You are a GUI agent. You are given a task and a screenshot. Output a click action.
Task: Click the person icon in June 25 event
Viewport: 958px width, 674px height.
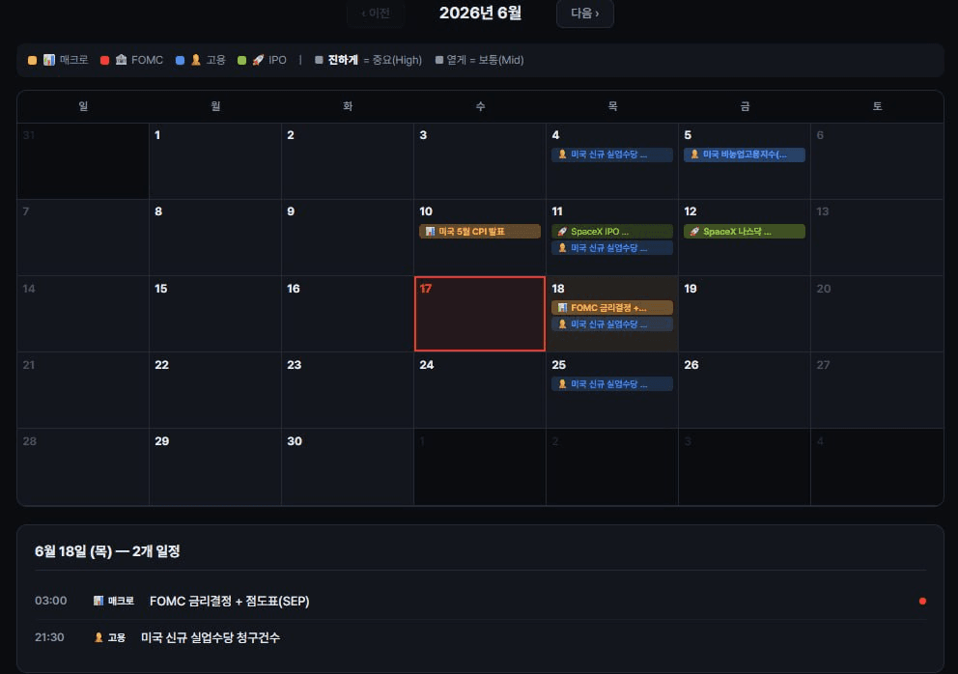tap(562, 384)
